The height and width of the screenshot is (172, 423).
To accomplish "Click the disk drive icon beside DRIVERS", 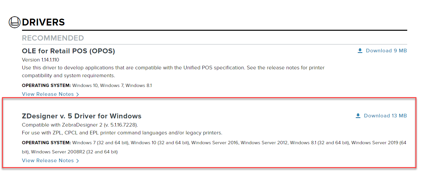I will (14, 22).
